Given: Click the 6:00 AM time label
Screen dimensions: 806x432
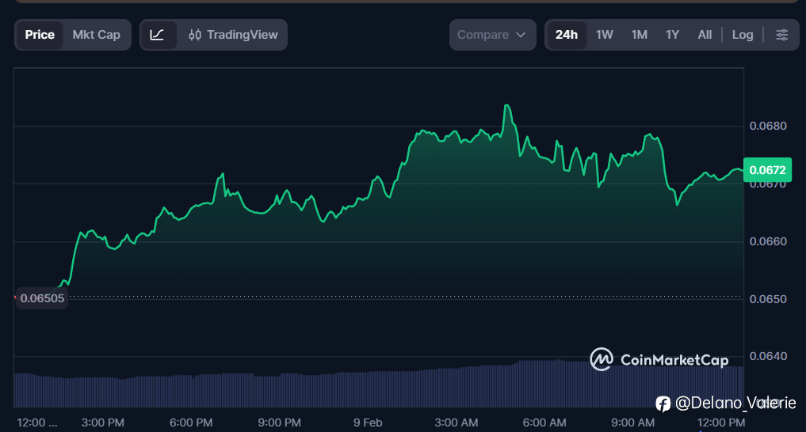Looking at the screenshot, I should click(544, 423).
